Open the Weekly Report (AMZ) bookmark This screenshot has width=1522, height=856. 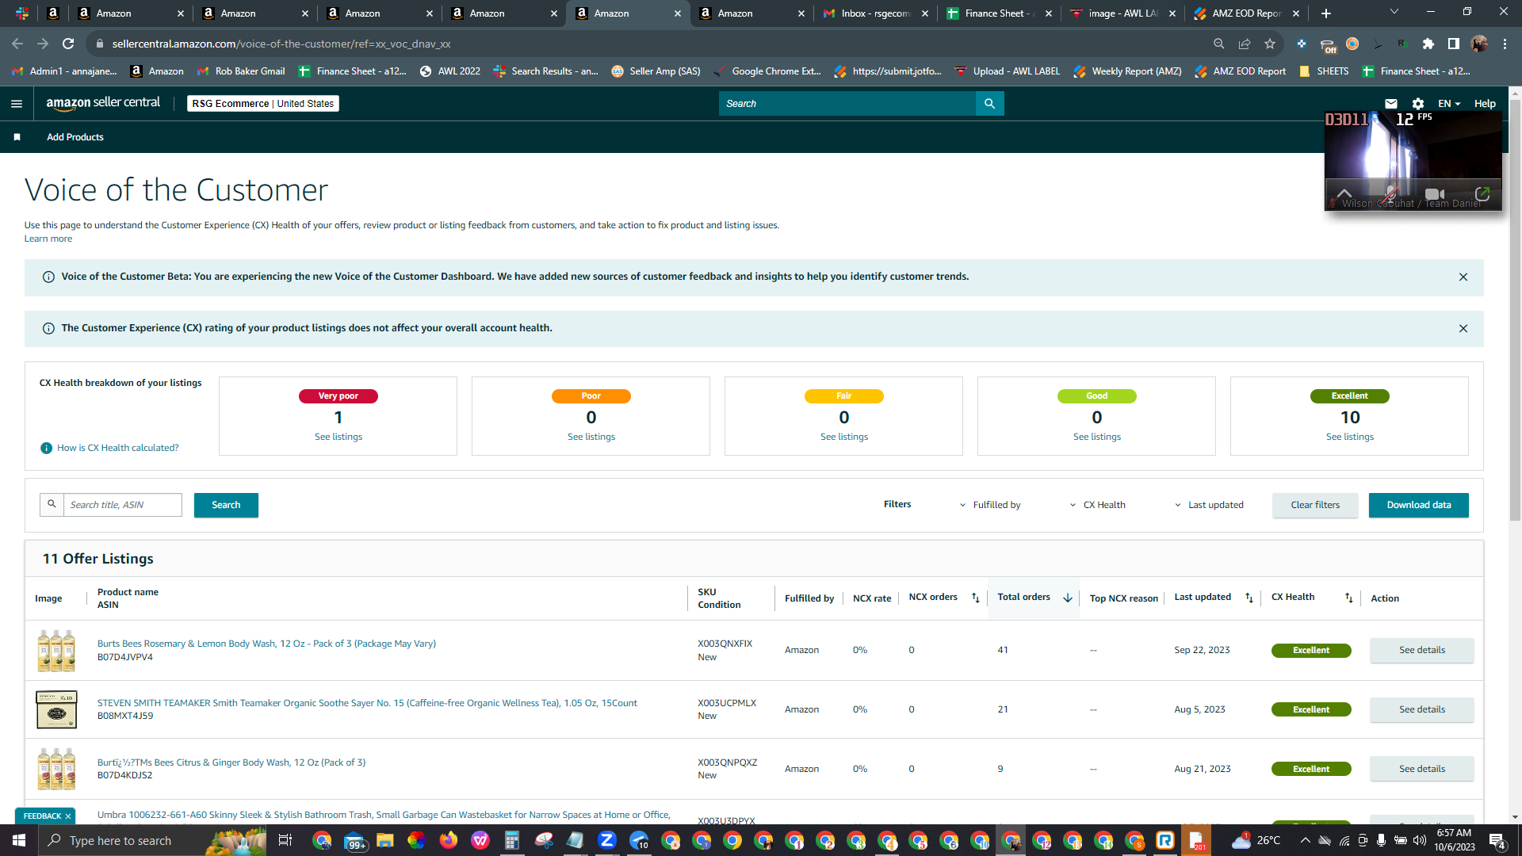tap(1127, 71)
